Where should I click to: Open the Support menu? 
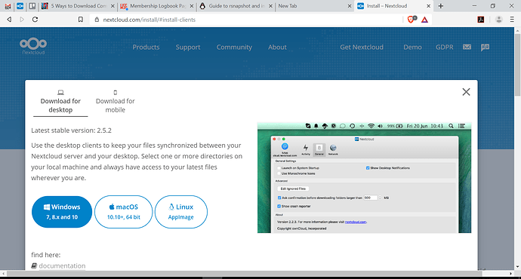(x=188, y=47)
